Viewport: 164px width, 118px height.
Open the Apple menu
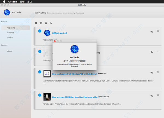pos(4,2)
